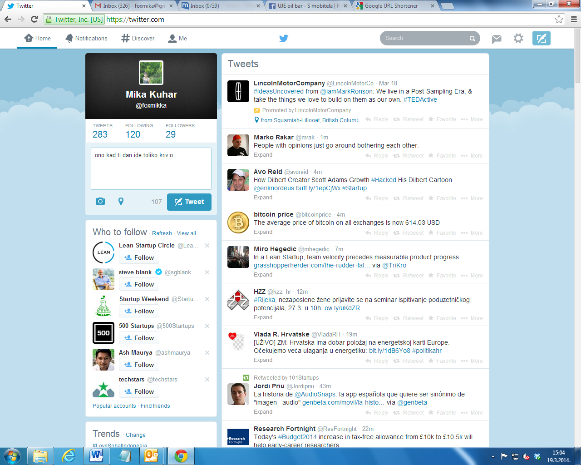
Task: Click the compose new Tweet icon
Action: click(542, 38)
